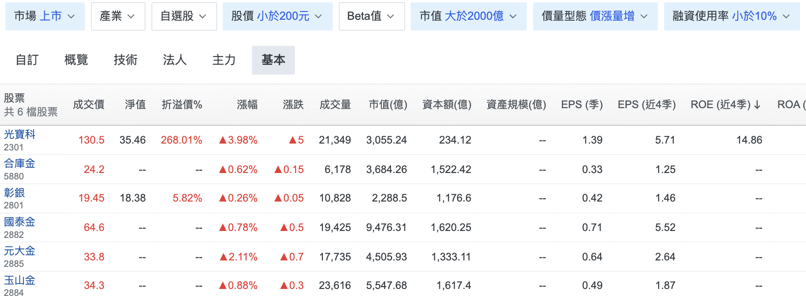Screen dimensions: 806x300
Task: Sort by 資產規模(億) column header
Action: (x=516, y=105)
